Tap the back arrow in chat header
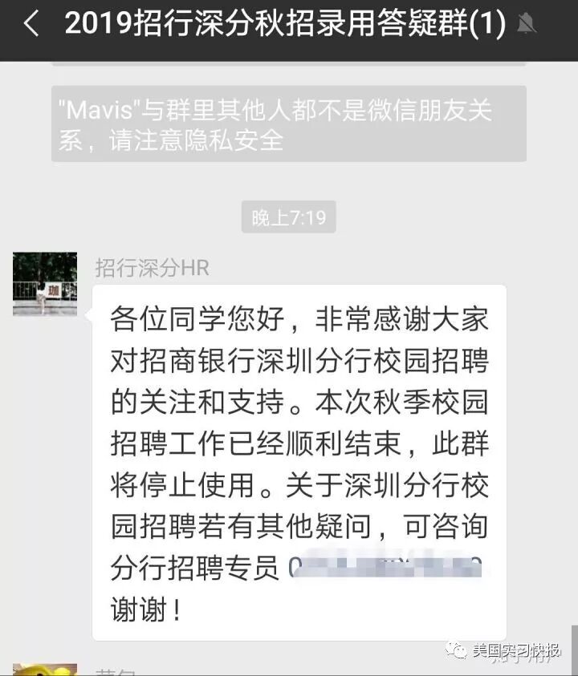This screenshot has width=578, height=676. [31, 22]
